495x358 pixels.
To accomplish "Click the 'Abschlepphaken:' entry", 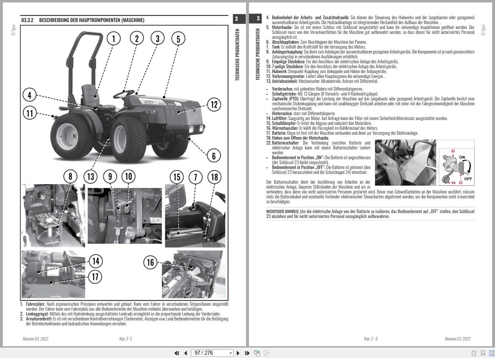I will coord(316,42).
